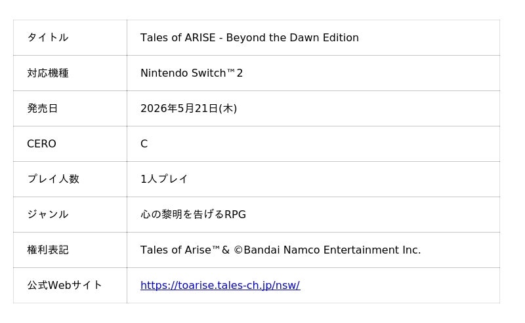Open the toarise.tales-ch.jp/nsw official website link
This screenshot has width=525, height=323.
coord(220,286)
